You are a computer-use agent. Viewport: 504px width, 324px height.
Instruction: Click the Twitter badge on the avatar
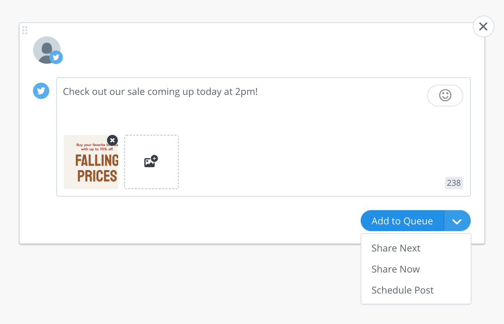pyautogui.click(x=56, y=57)
